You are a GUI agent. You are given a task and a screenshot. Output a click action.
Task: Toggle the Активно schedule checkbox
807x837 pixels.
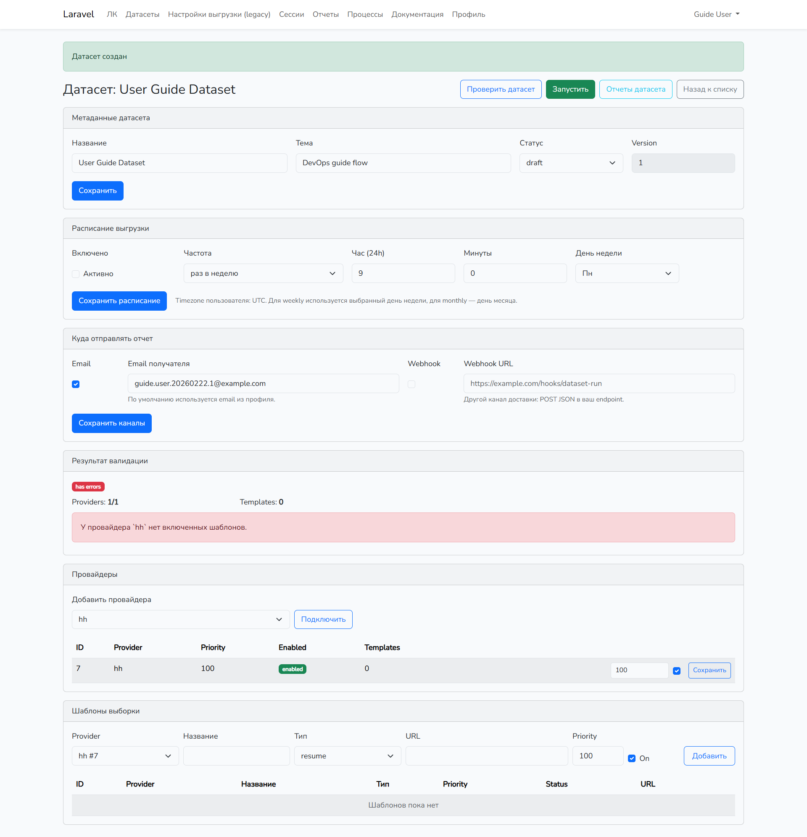(76, 274)
